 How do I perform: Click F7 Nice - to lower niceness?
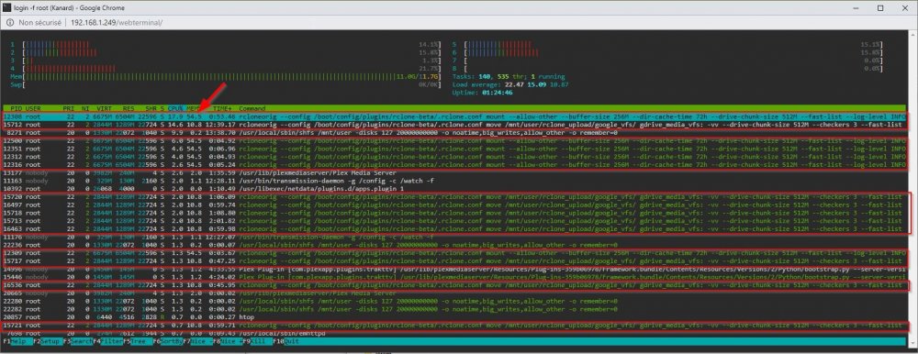(x=197, y=341)
